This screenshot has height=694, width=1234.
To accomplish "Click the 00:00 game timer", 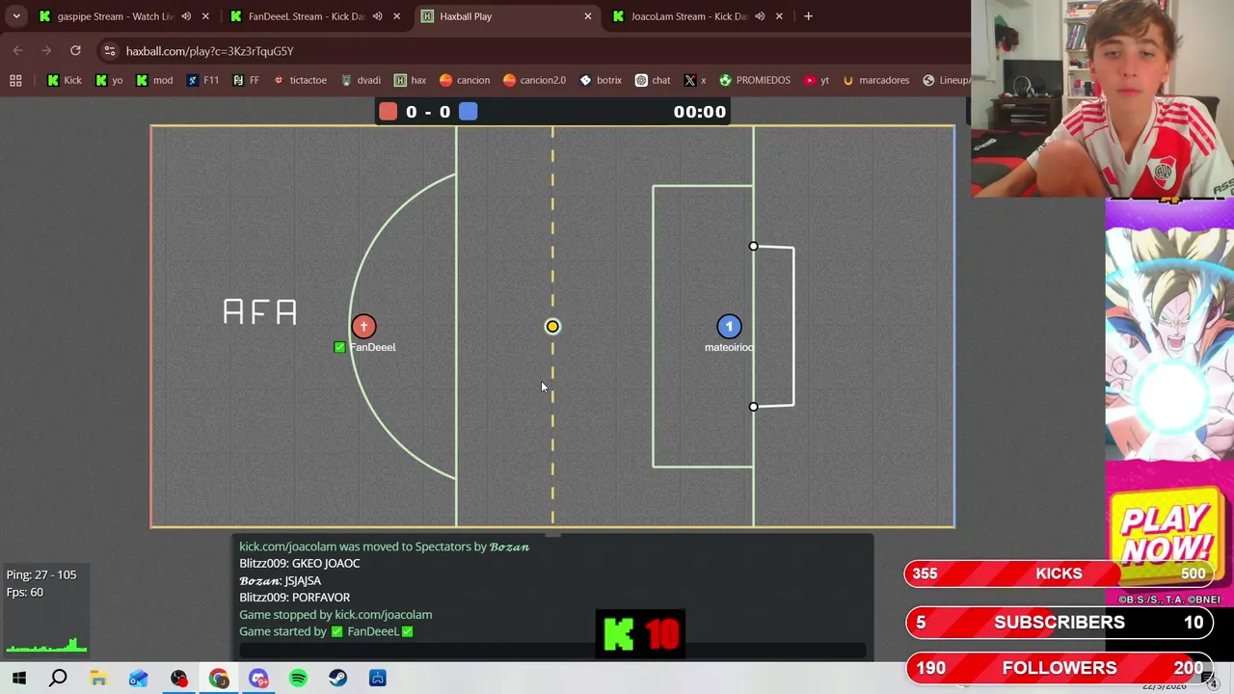I will point(700,112).
